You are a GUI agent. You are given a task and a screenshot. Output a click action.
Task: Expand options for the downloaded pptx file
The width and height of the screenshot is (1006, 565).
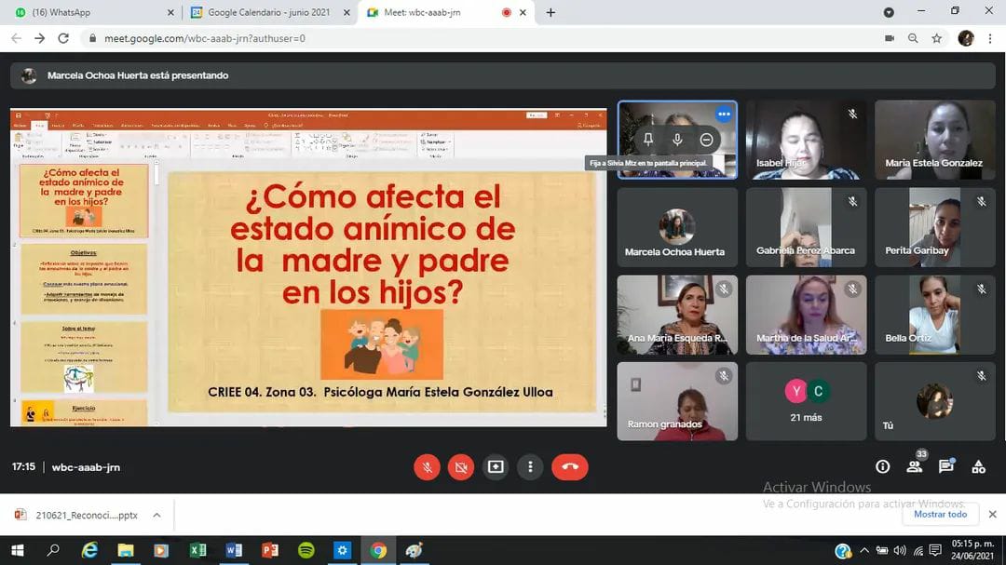[x=156, y=515]
